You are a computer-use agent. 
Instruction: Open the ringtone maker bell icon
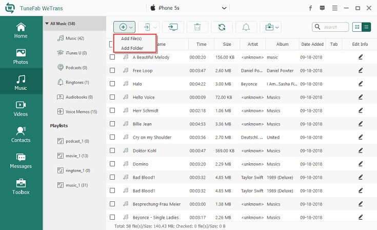coord(246,27)
